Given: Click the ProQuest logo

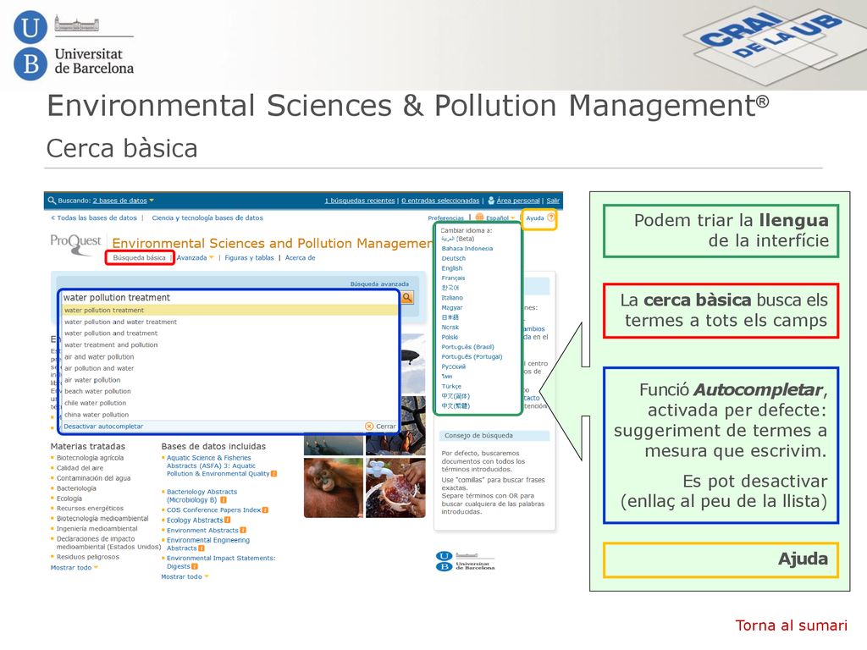Looking at the screenshot, I should 75,244.
